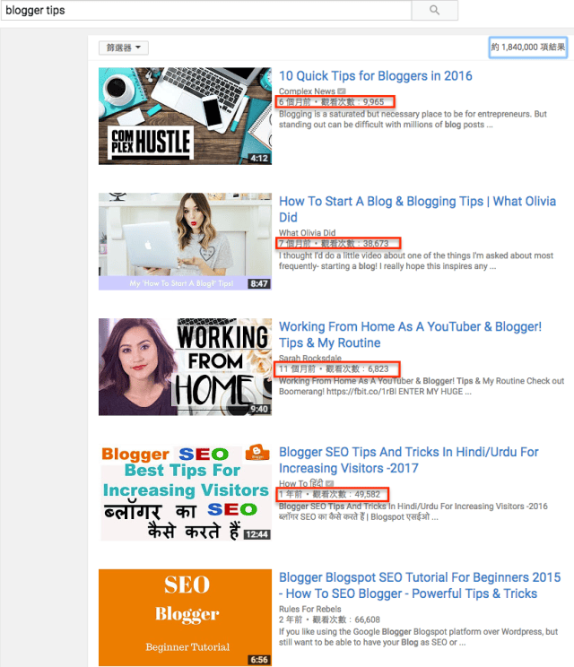The height and width of the screenshot is (667, 574).
Task: Open the 篩選器 filter dropdown
Action: coord(124,48)
